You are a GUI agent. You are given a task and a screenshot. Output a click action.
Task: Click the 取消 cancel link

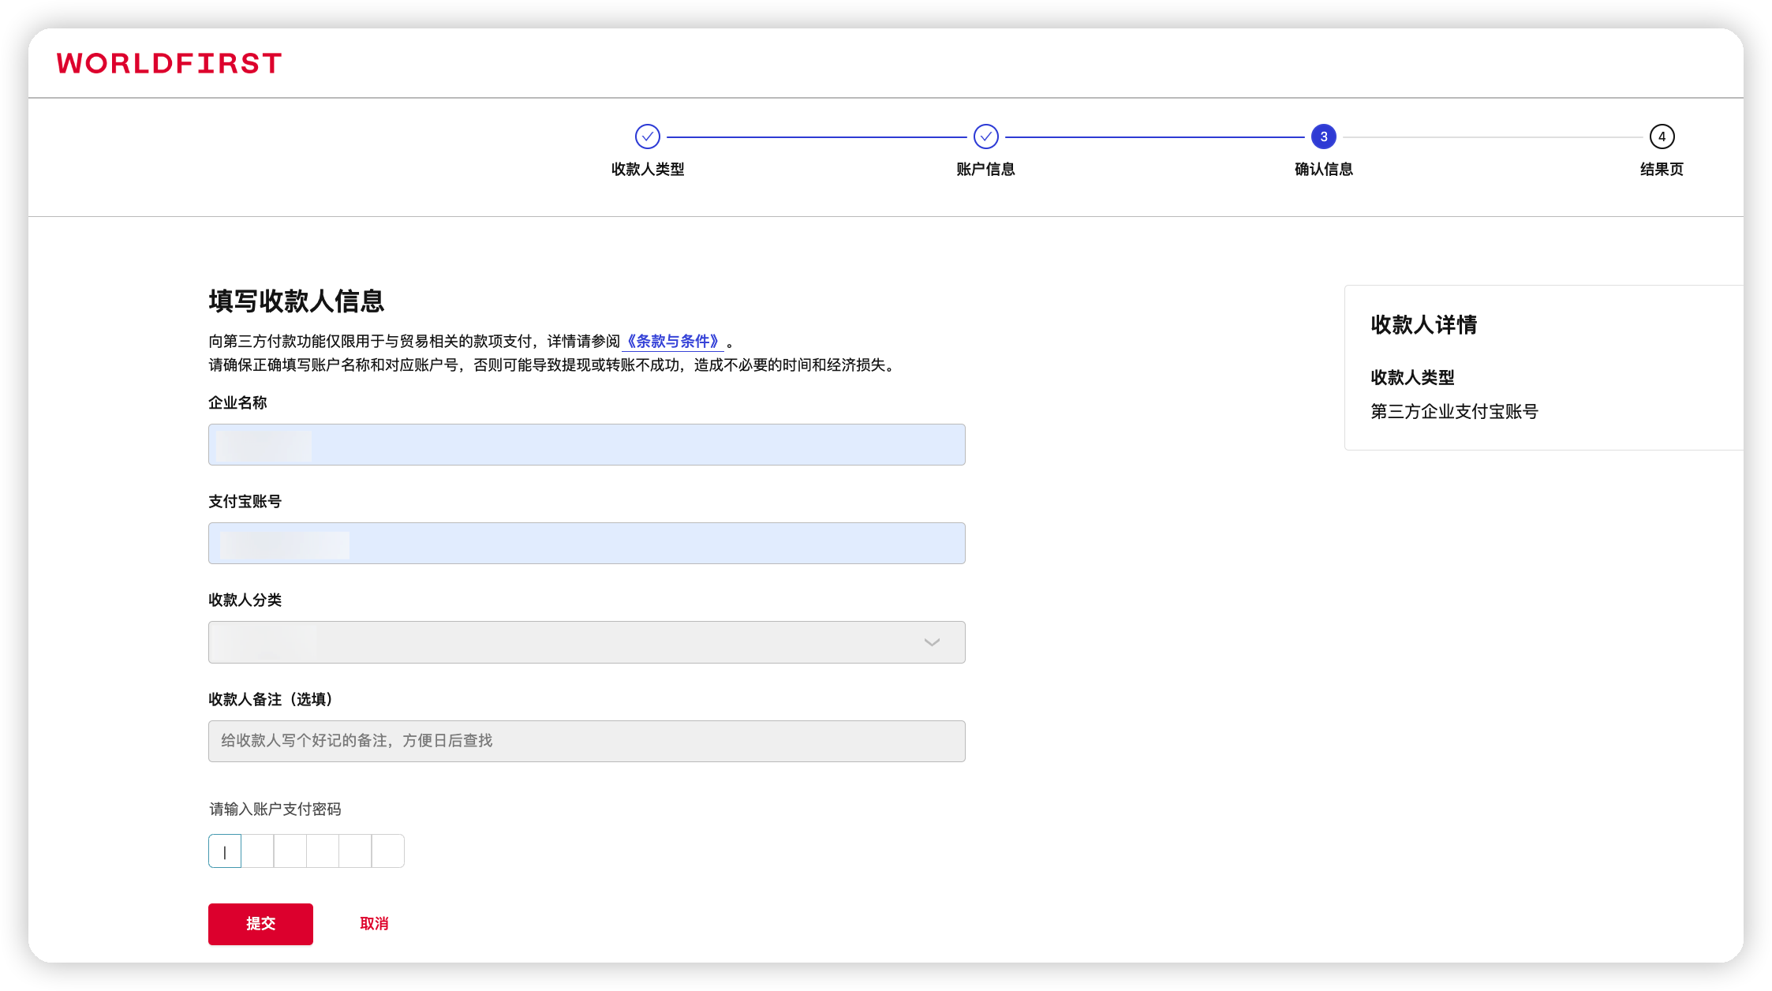pyautogui.click(x=374, y=924)
